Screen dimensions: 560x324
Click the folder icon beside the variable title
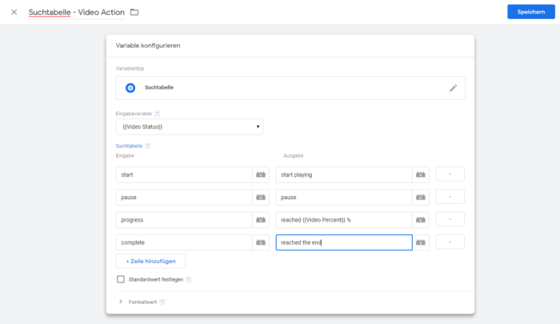tap(134, 12)
